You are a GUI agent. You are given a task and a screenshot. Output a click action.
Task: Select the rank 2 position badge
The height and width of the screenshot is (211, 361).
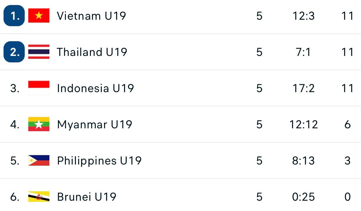(x=14, y=52)
